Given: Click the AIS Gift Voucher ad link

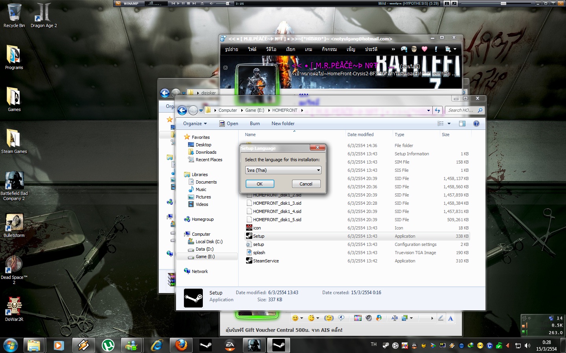Looking at the screenshot, I should tap(284, 330).
